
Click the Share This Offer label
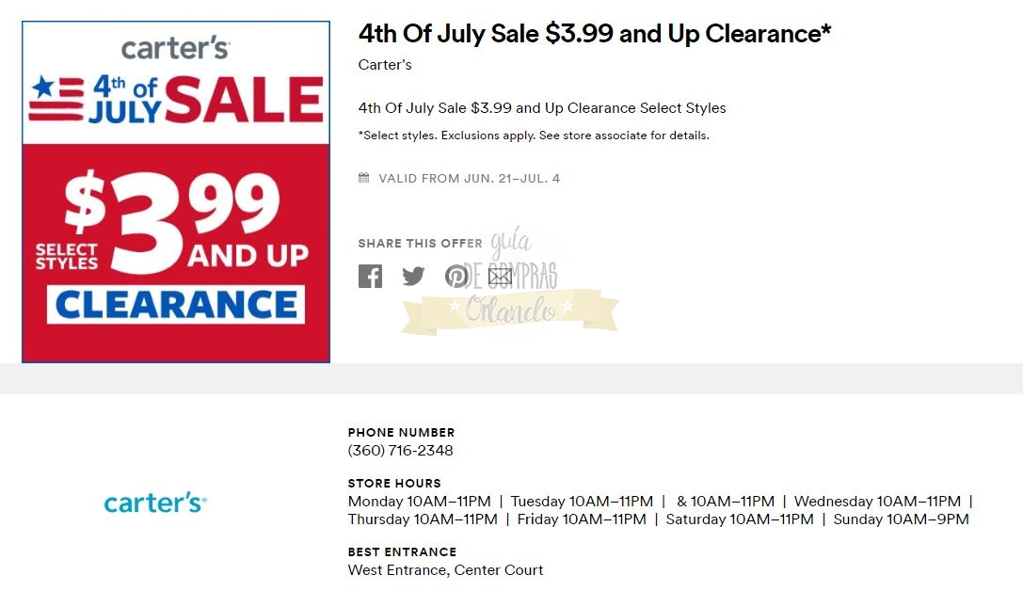[420, 244]
